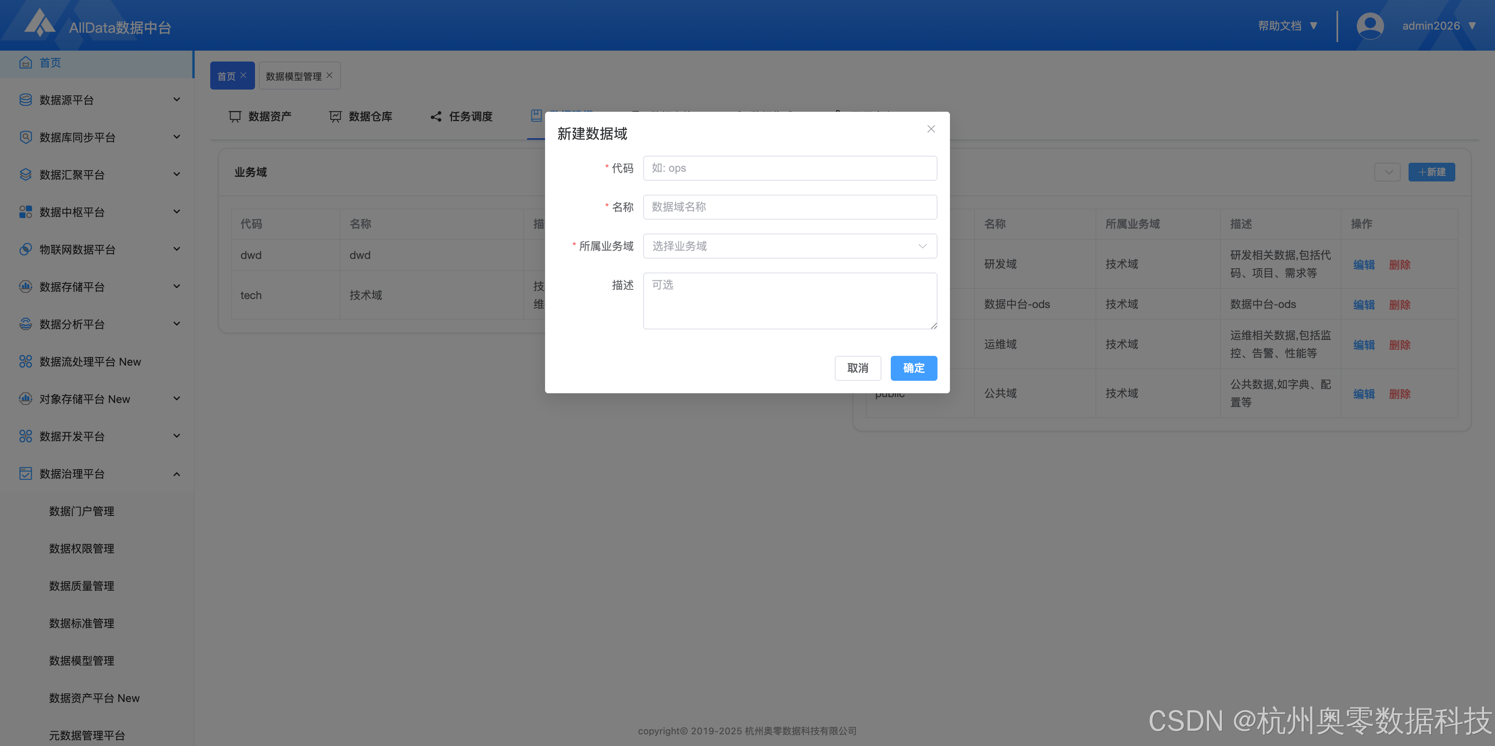Image resolution: width=1495 pixels, height=746 pixels.
Task: Open 数据质量管理 in the sidebar
Action: 82,586
